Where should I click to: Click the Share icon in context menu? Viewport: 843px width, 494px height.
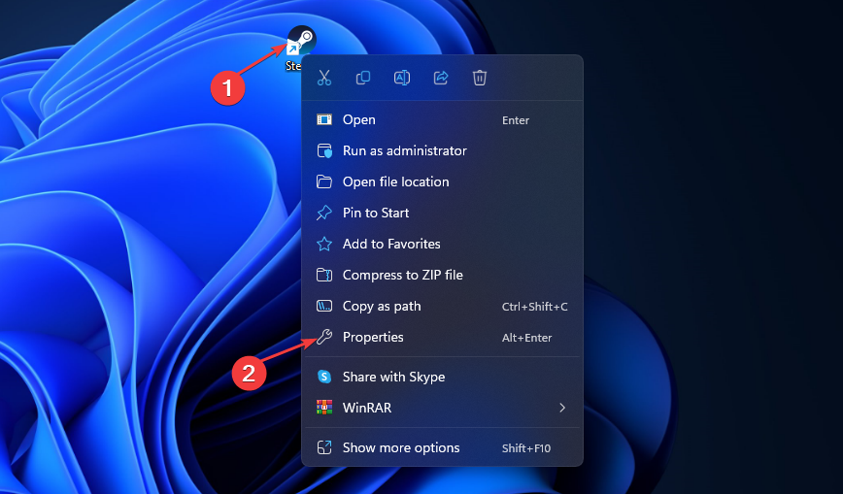441,78
